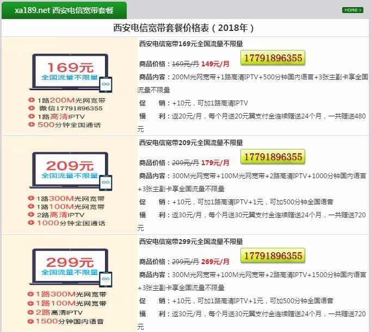Image resolution: width=371 pixels, height=332 pixels.
Task: Open the 西安电信宽带169元全国流量不限量 title link
Action: click(191, 44)
